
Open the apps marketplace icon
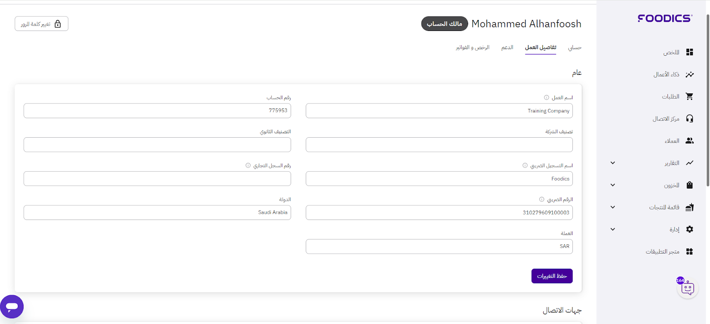coord(689,251)
